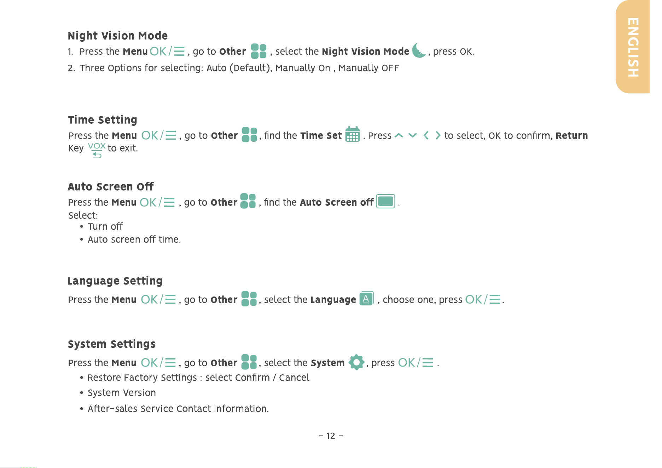Click the Language Setting heading
Image resolution: width=662 pixels, height=468 pixels.
point(115,281)
